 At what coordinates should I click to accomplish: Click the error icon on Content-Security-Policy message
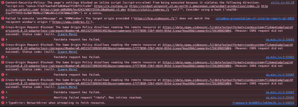(x=3, y=3)
